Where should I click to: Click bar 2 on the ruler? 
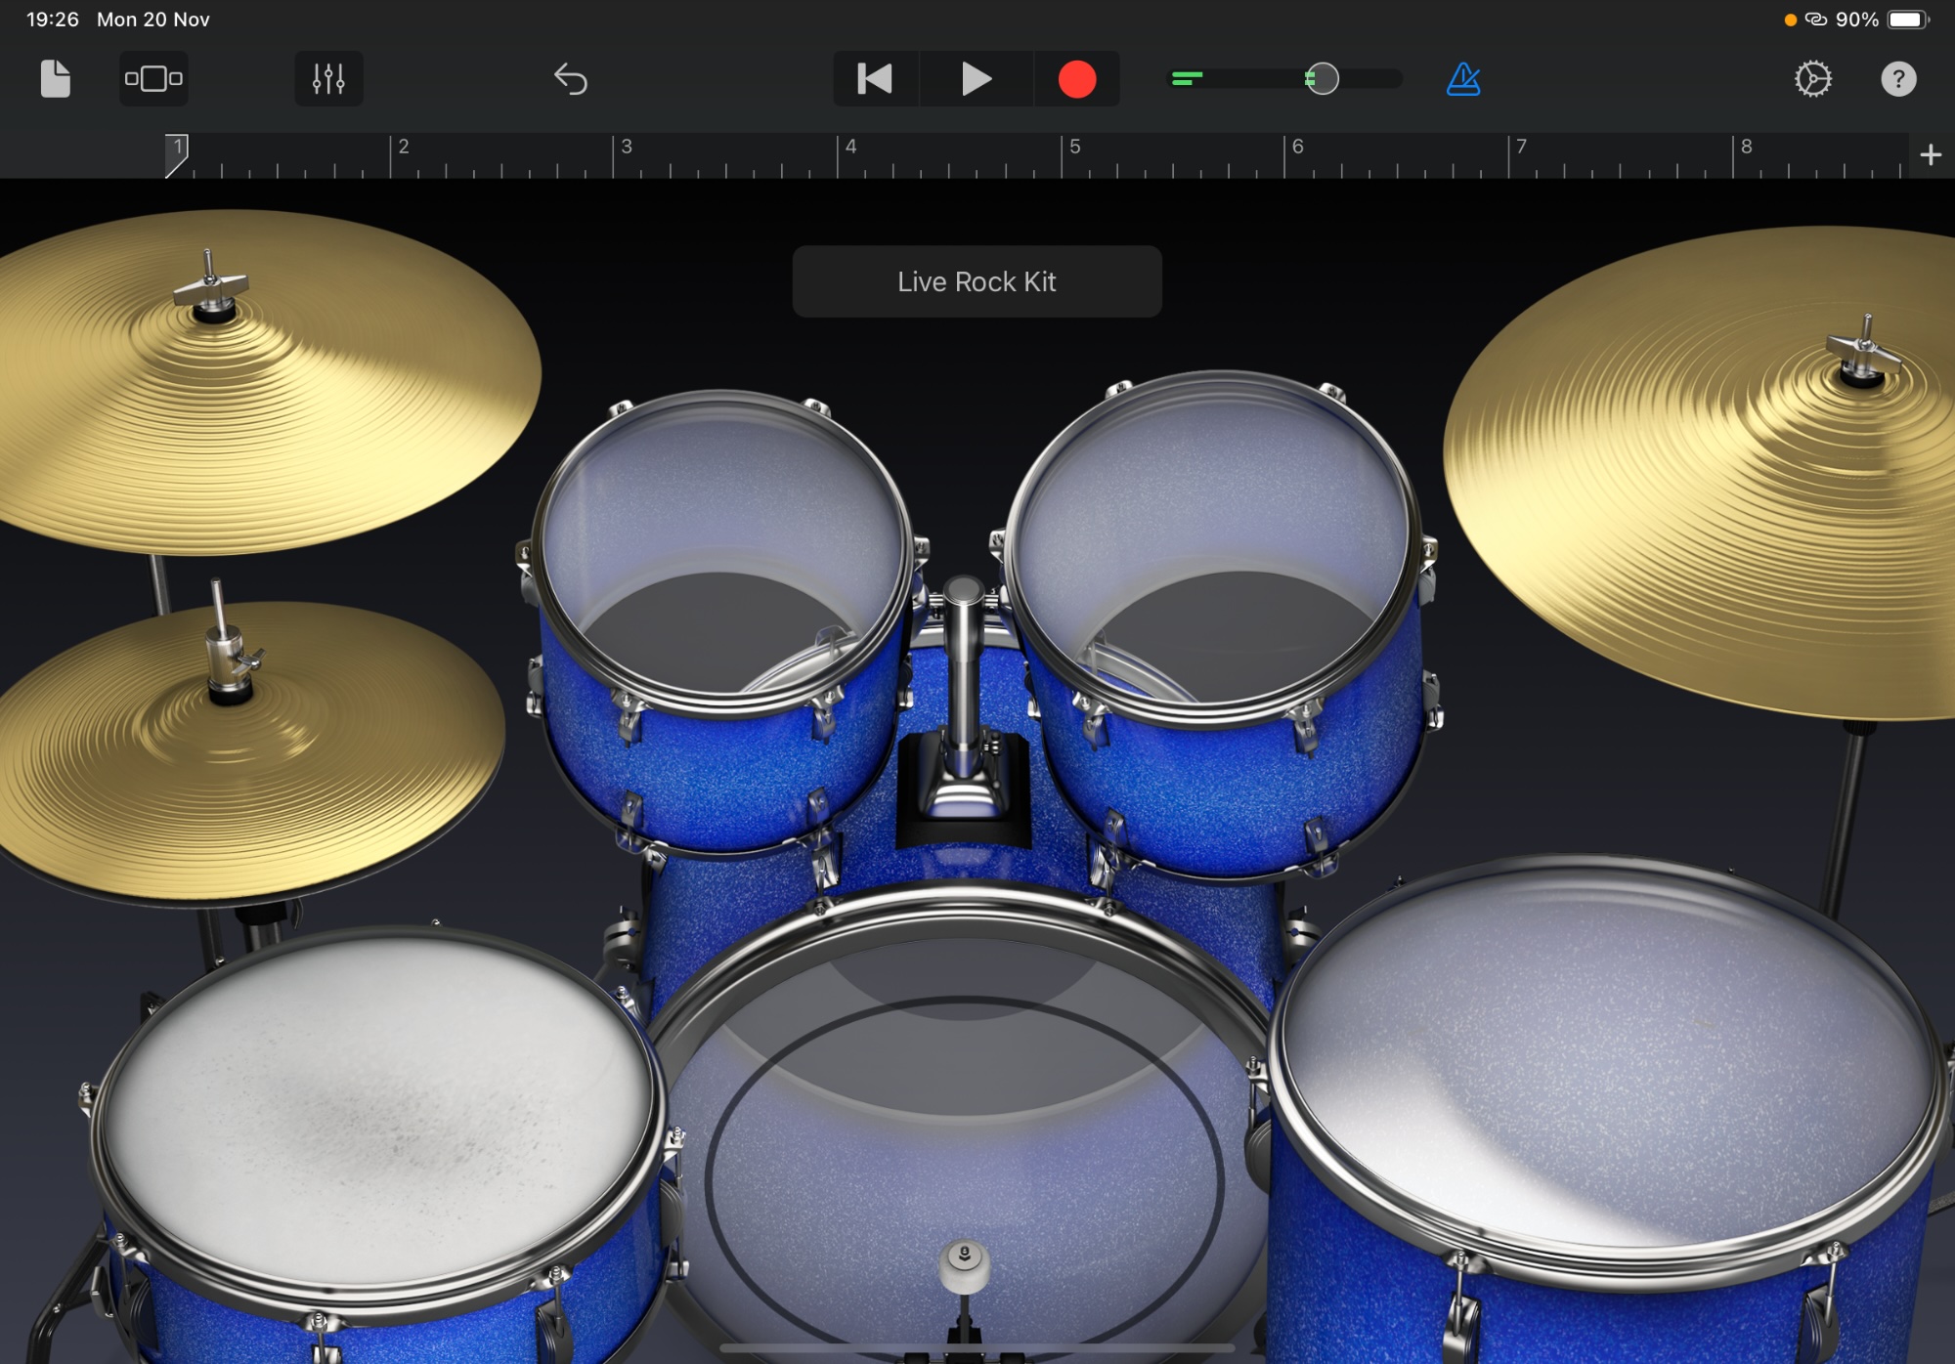[403, 147]
